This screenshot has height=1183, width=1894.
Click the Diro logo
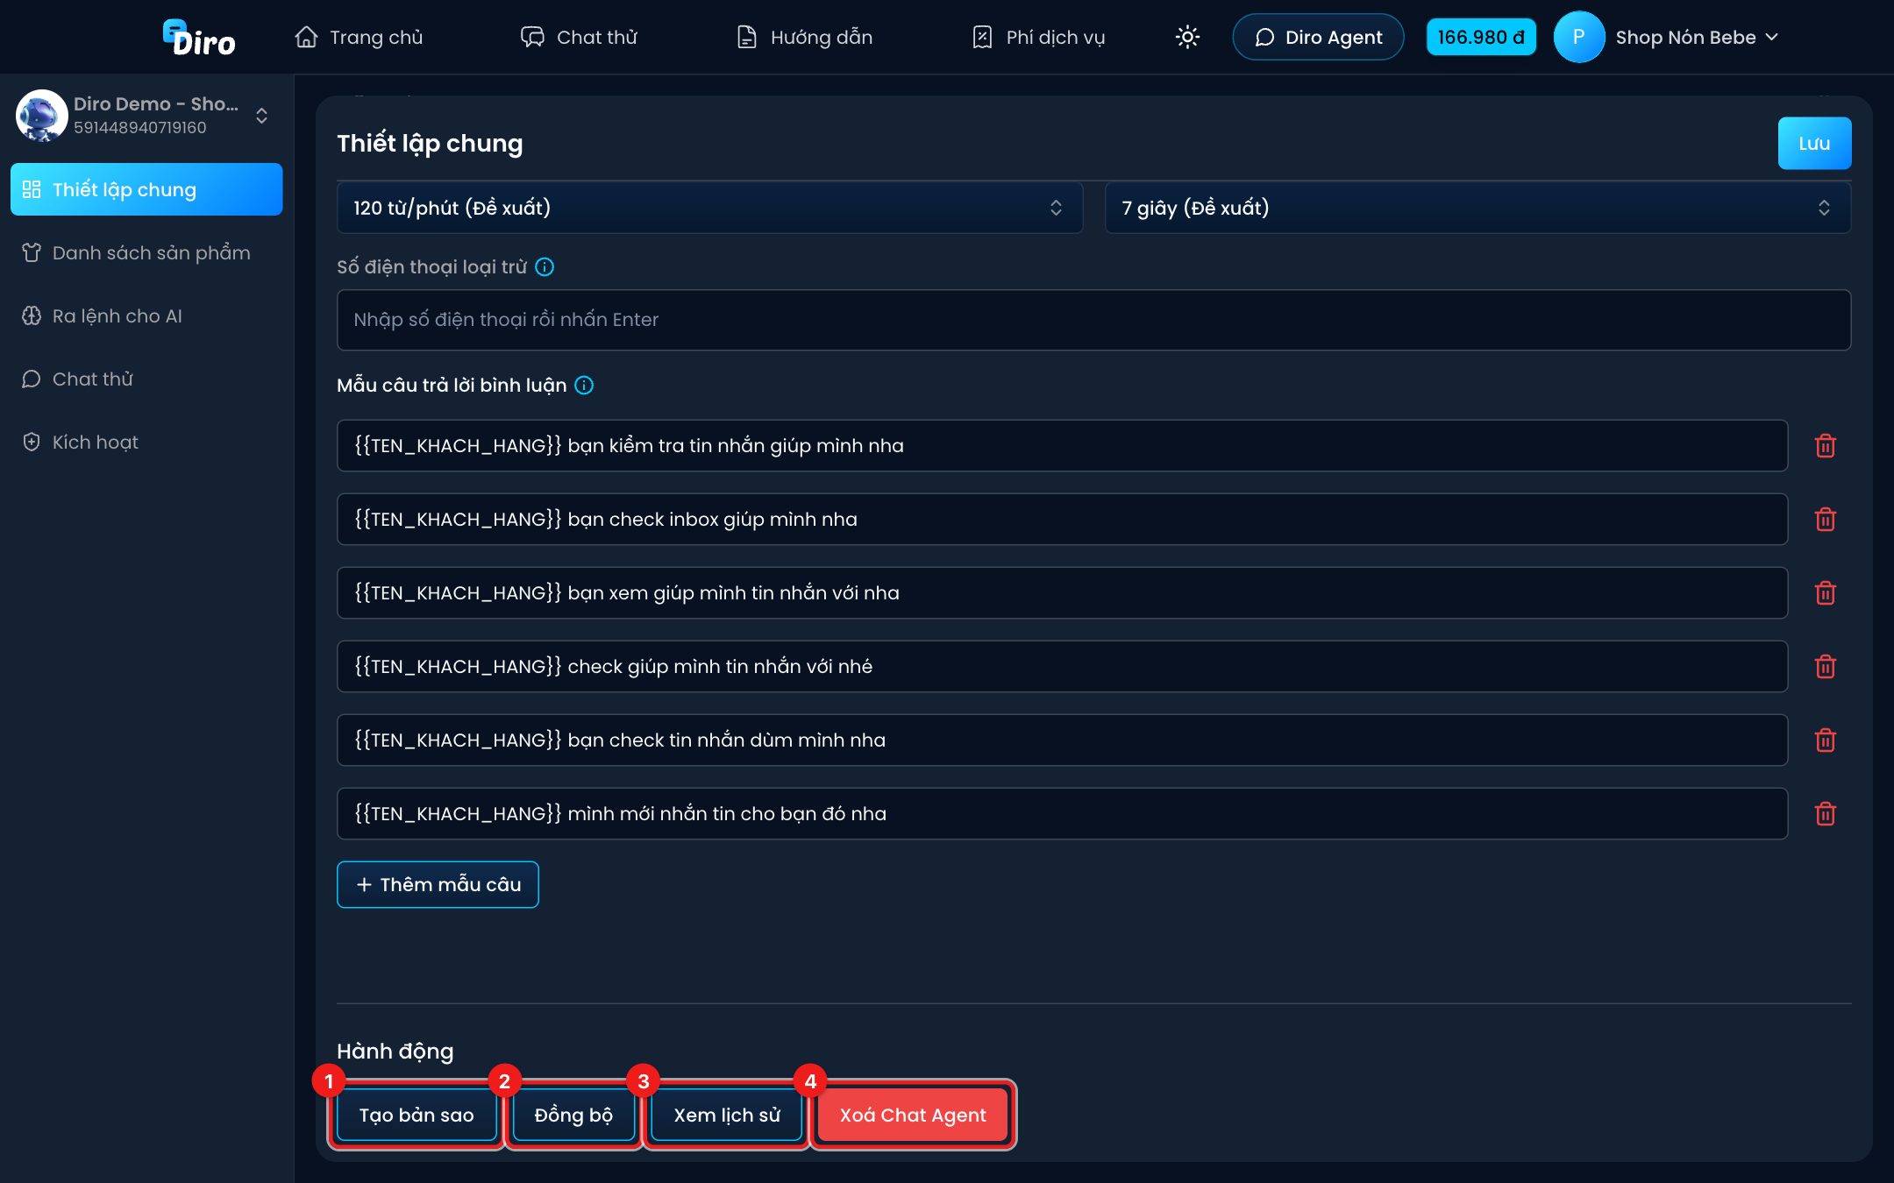pyautogui.click(x=199, y=38)
